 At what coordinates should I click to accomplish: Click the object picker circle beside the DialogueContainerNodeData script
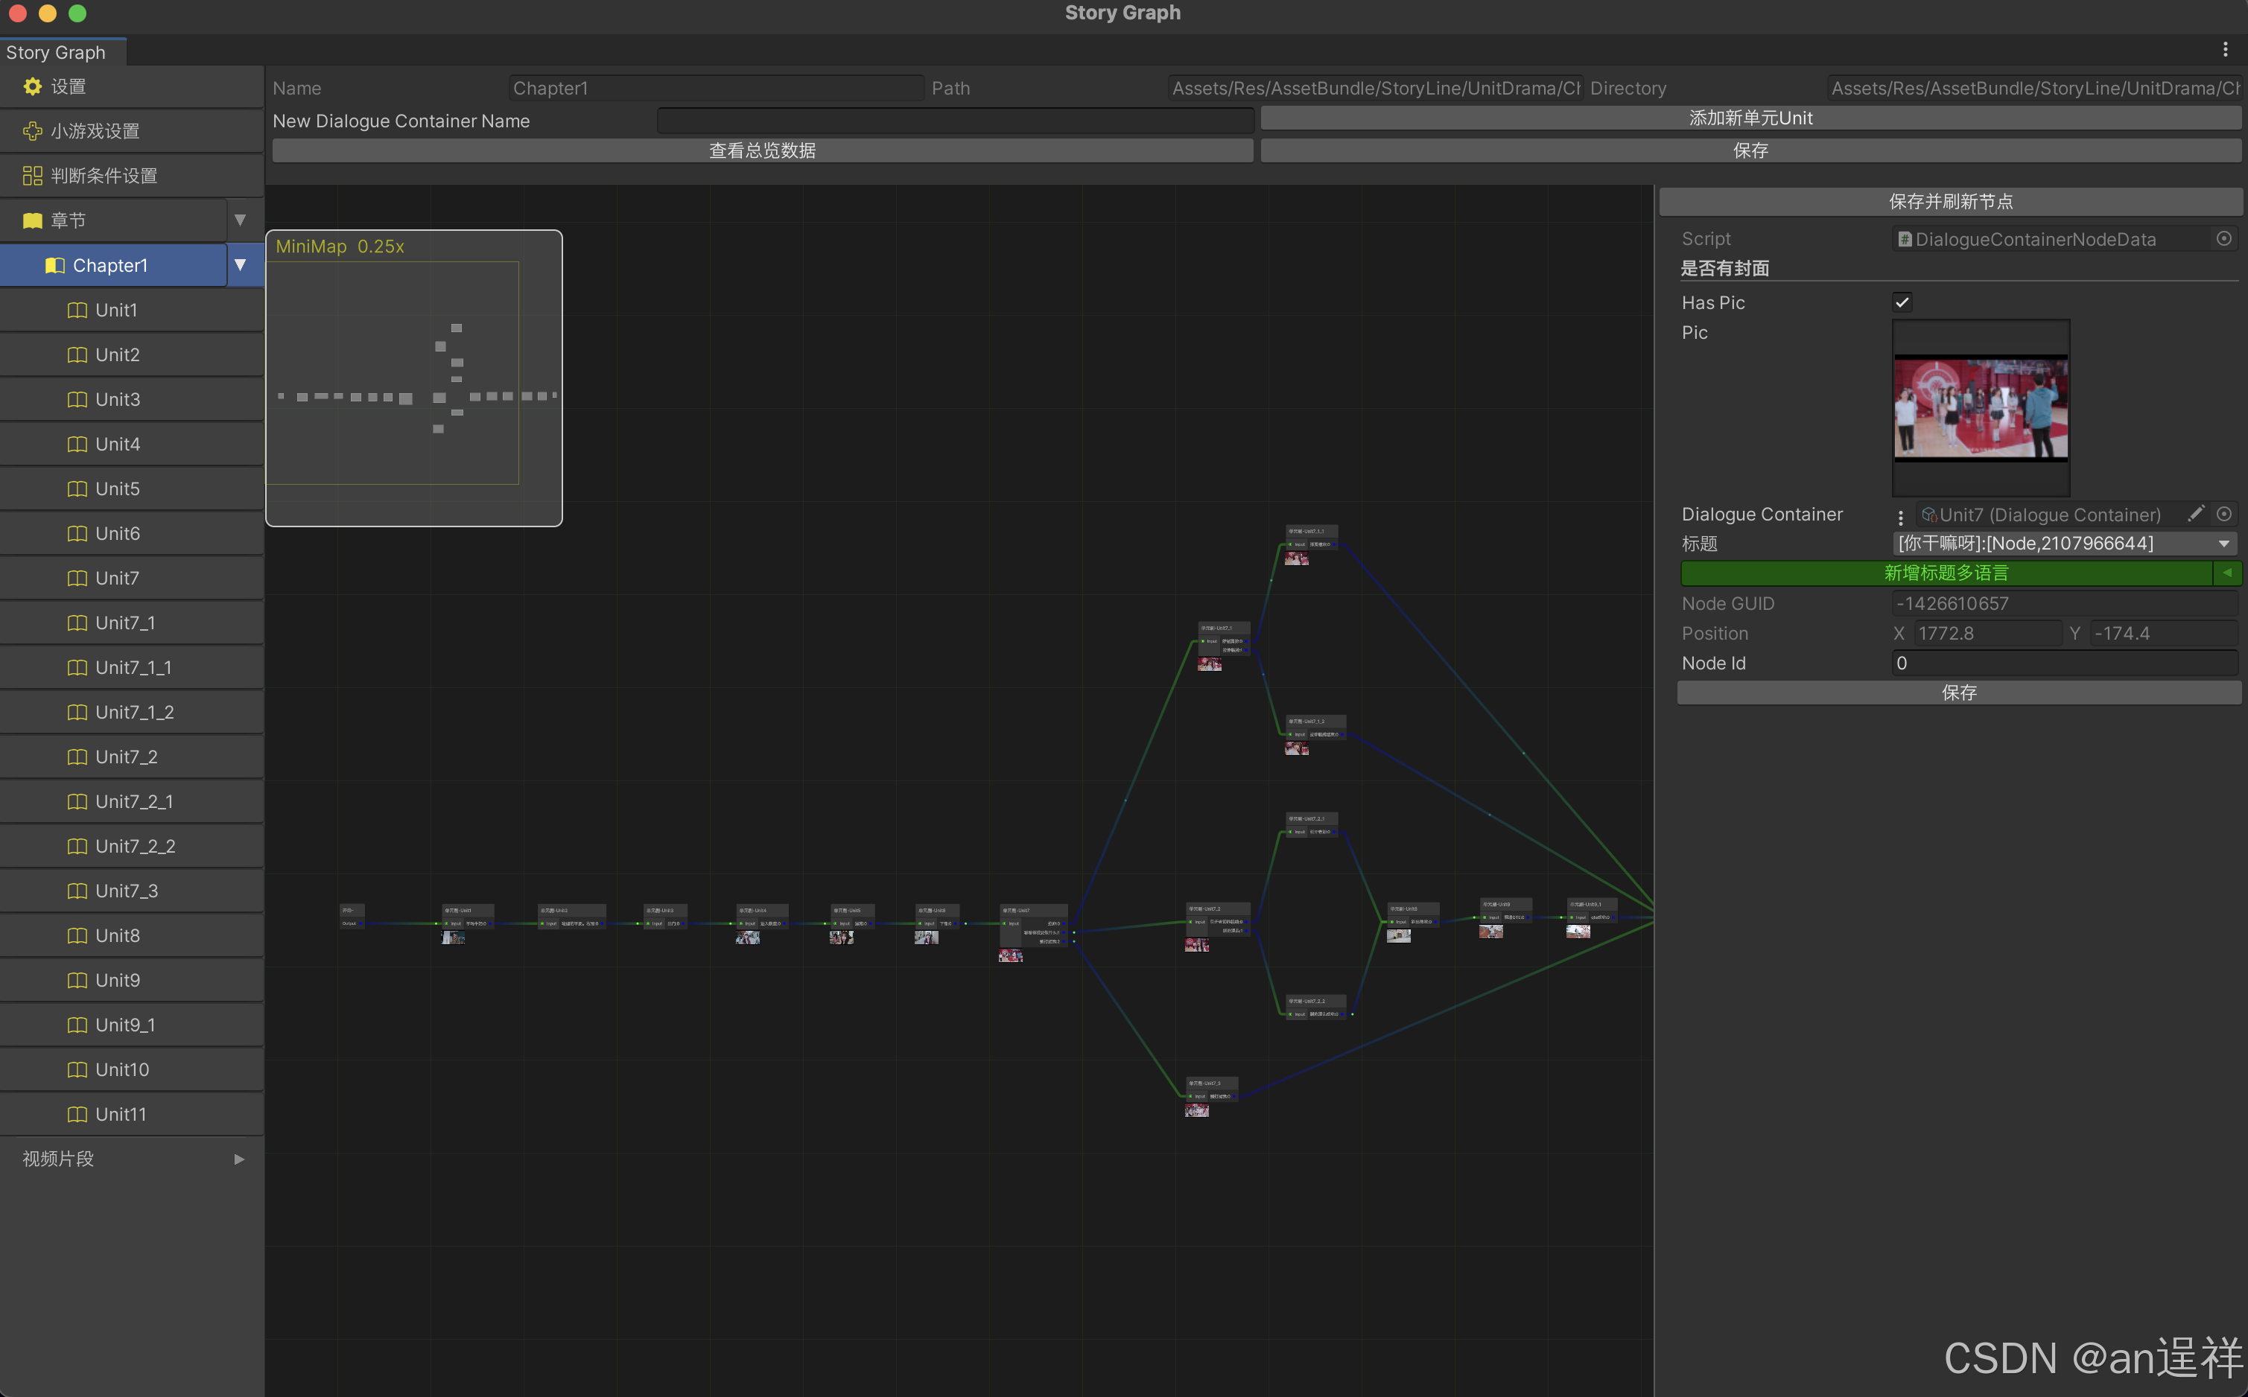coord(2224,238)
